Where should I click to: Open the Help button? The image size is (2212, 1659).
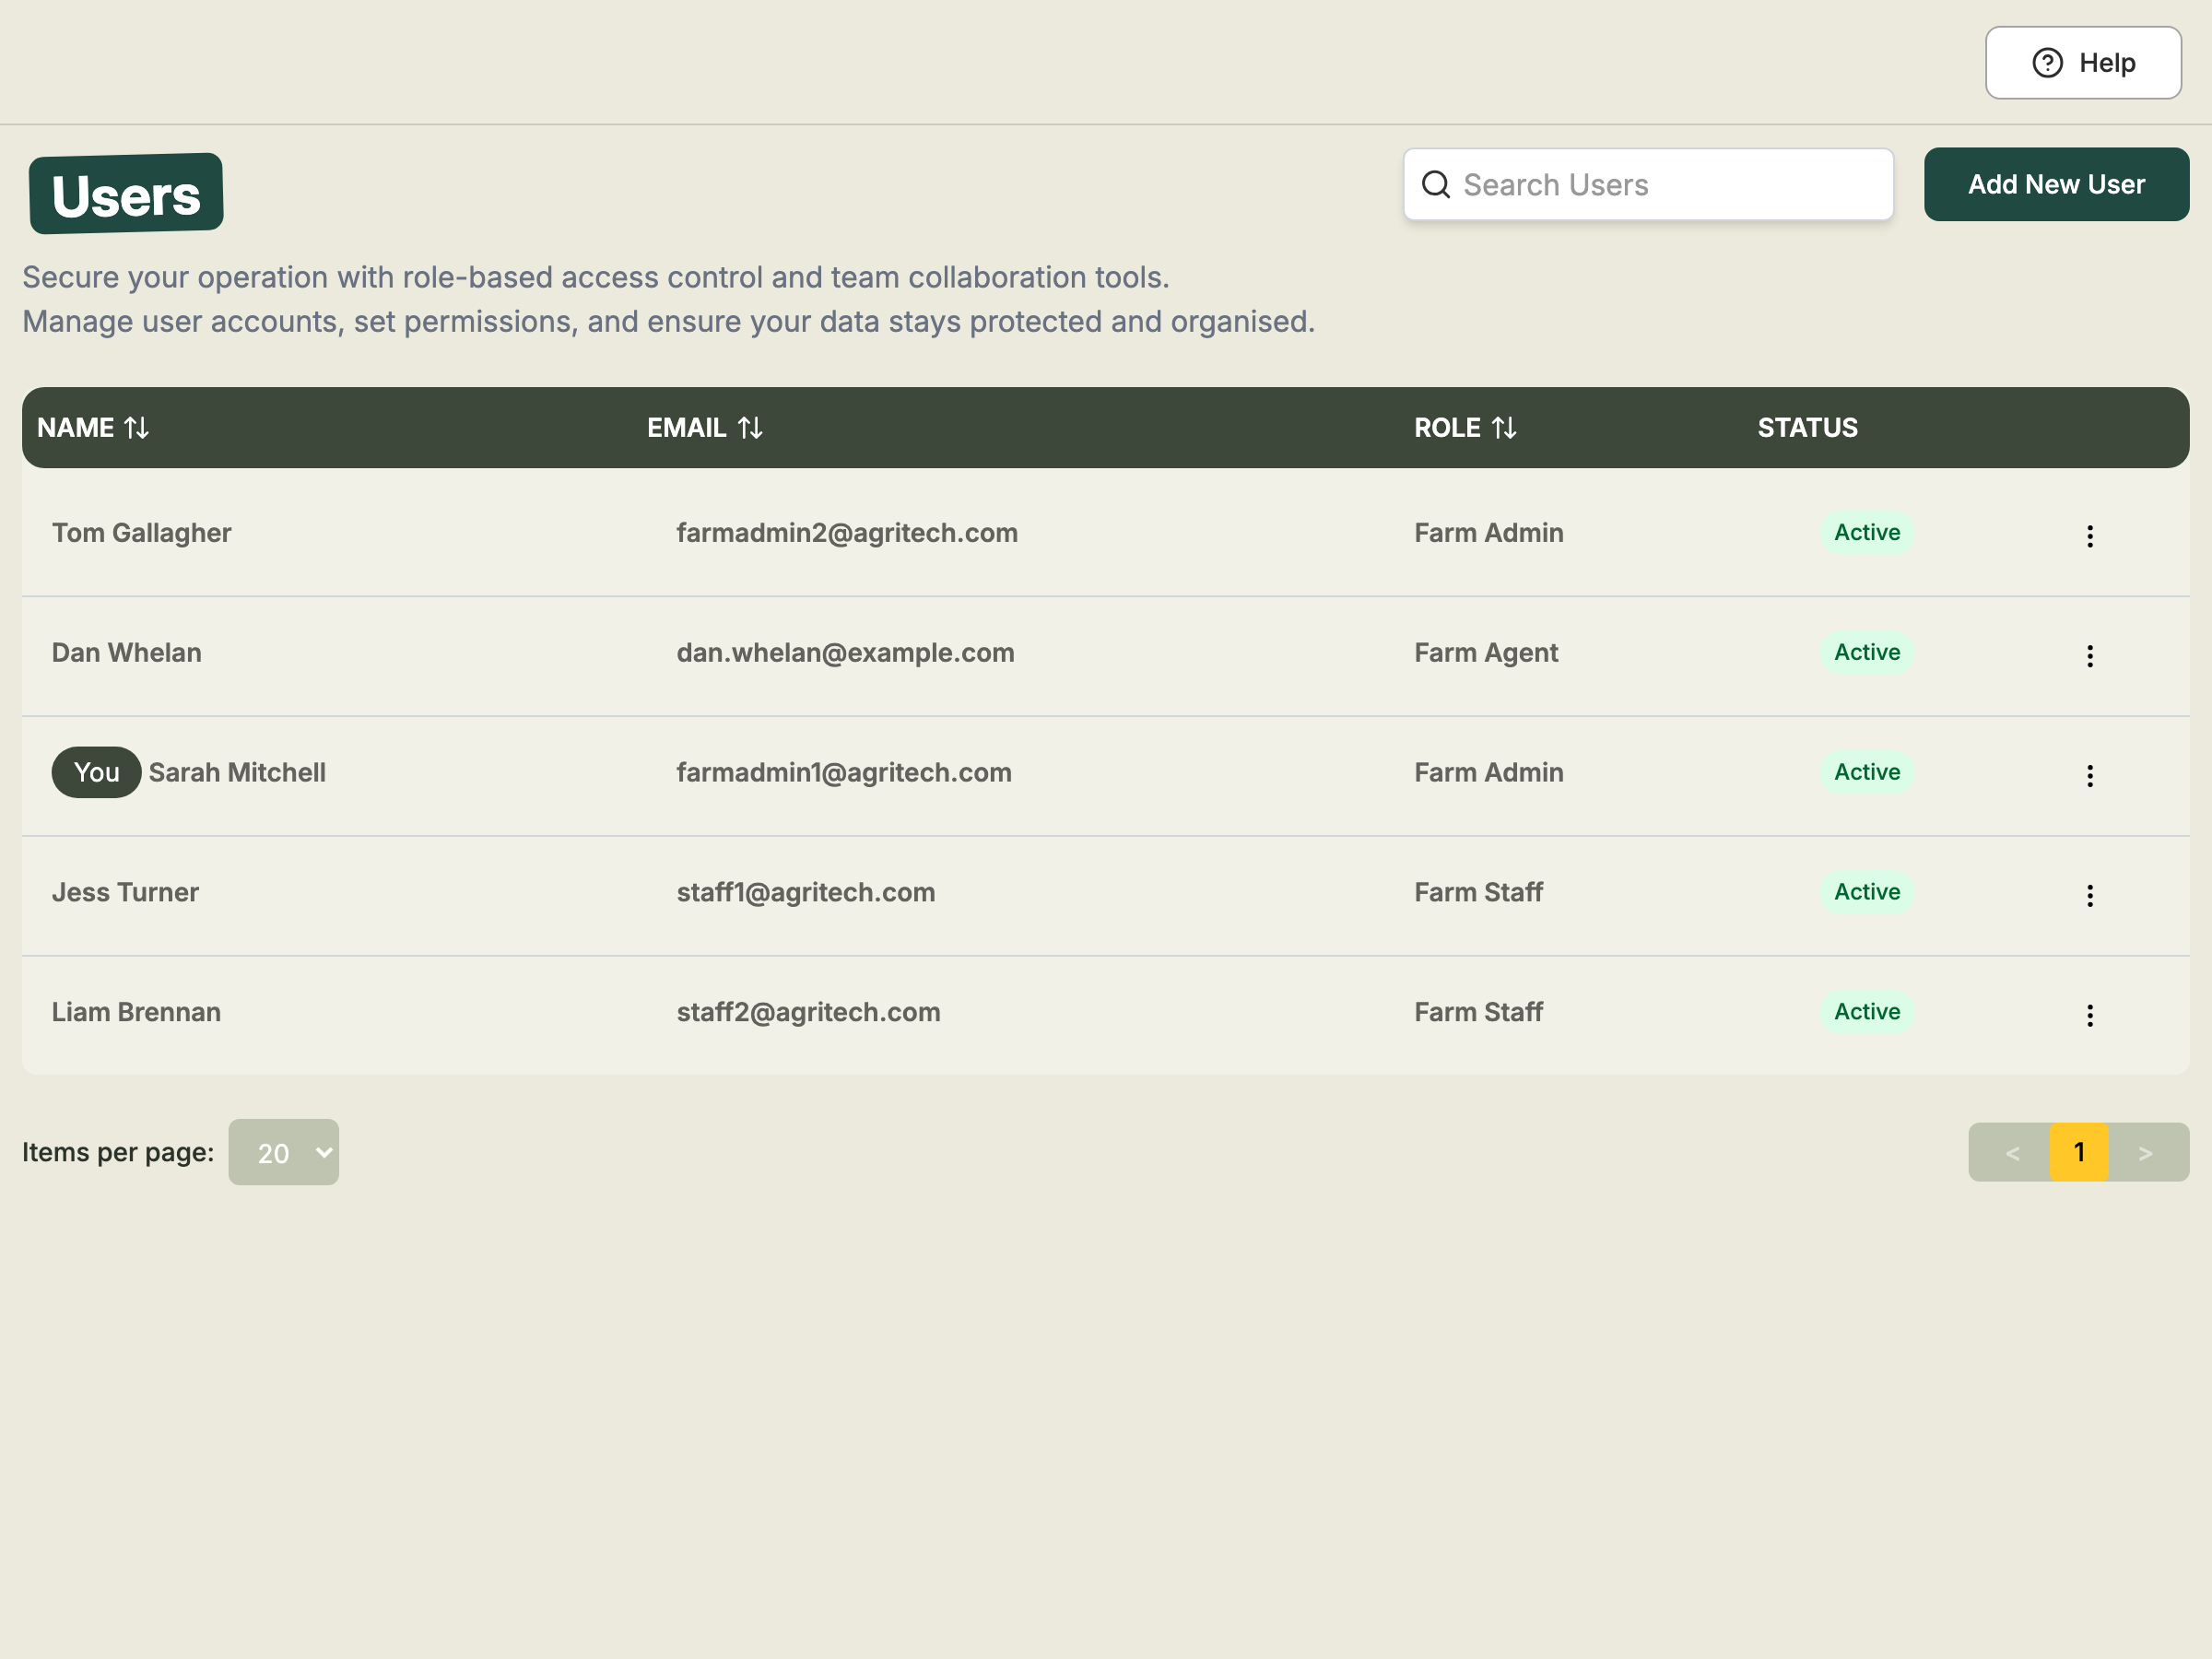tap(2083, 63)
